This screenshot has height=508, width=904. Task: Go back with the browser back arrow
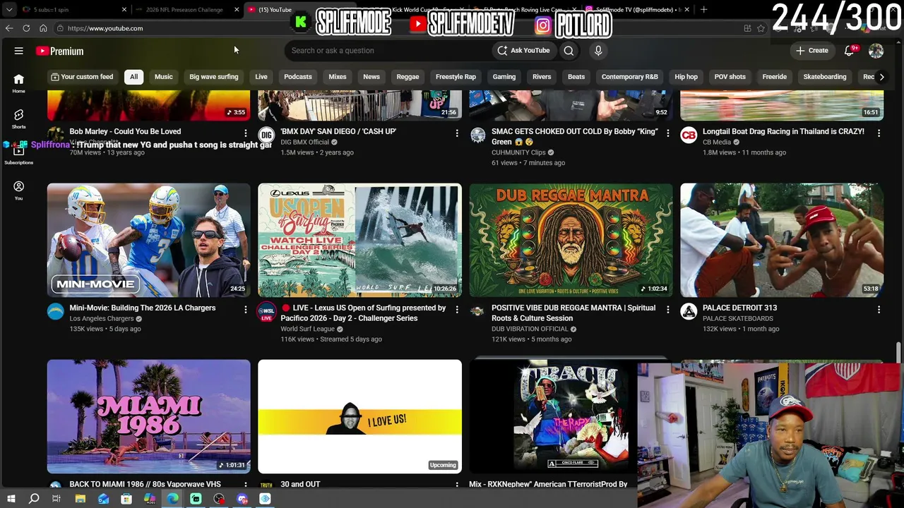[9, 28]
